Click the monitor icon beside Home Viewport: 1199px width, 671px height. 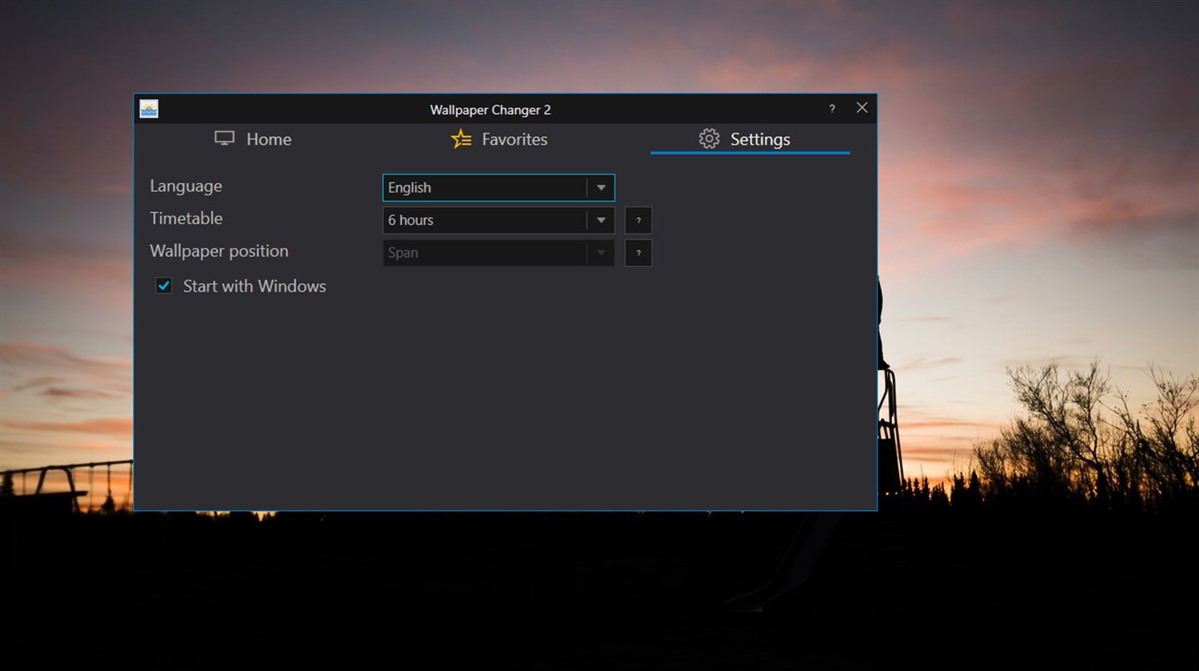coord(224,138)
